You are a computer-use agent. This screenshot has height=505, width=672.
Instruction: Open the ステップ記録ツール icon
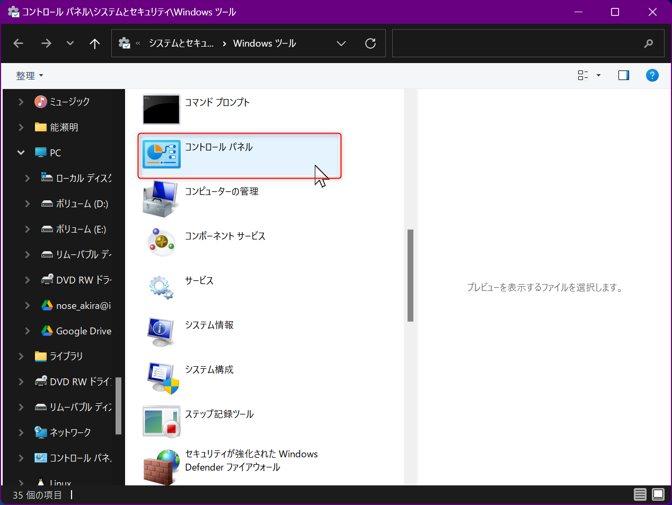(x=162, y=421)
